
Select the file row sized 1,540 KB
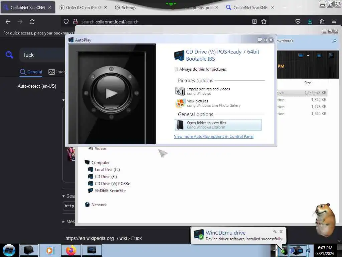(x=302, y=114)
